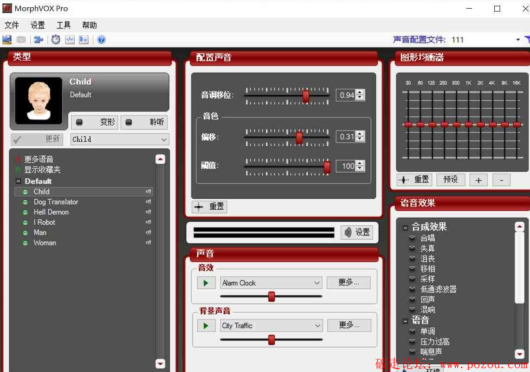Click the Alarm Clock volume slider

(272, 296)
